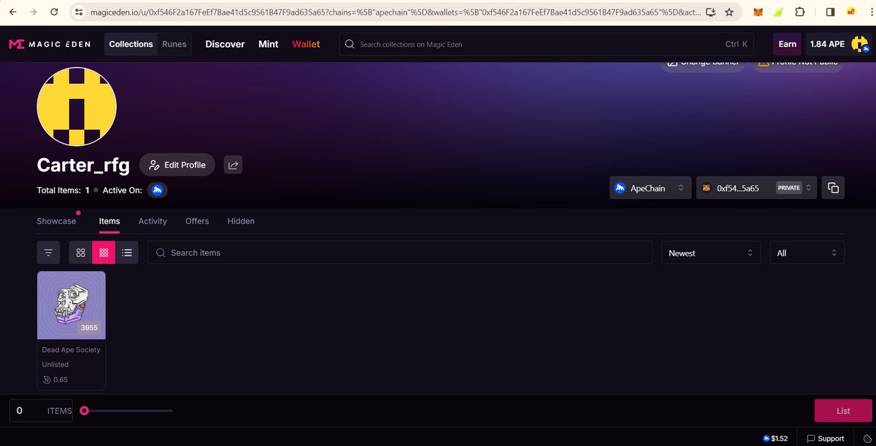Click the browser address bar URL

[396, 12]
